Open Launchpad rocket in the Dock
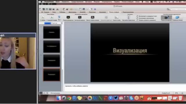The width and height of the screenshot is (186, 104). coord(64,98)
